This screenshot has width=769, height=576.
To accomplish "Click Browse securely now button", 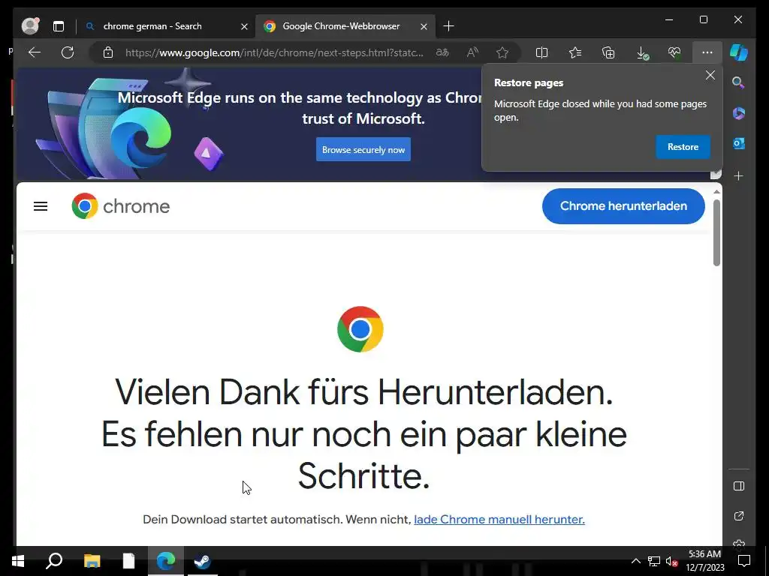I will pos(363,149).
